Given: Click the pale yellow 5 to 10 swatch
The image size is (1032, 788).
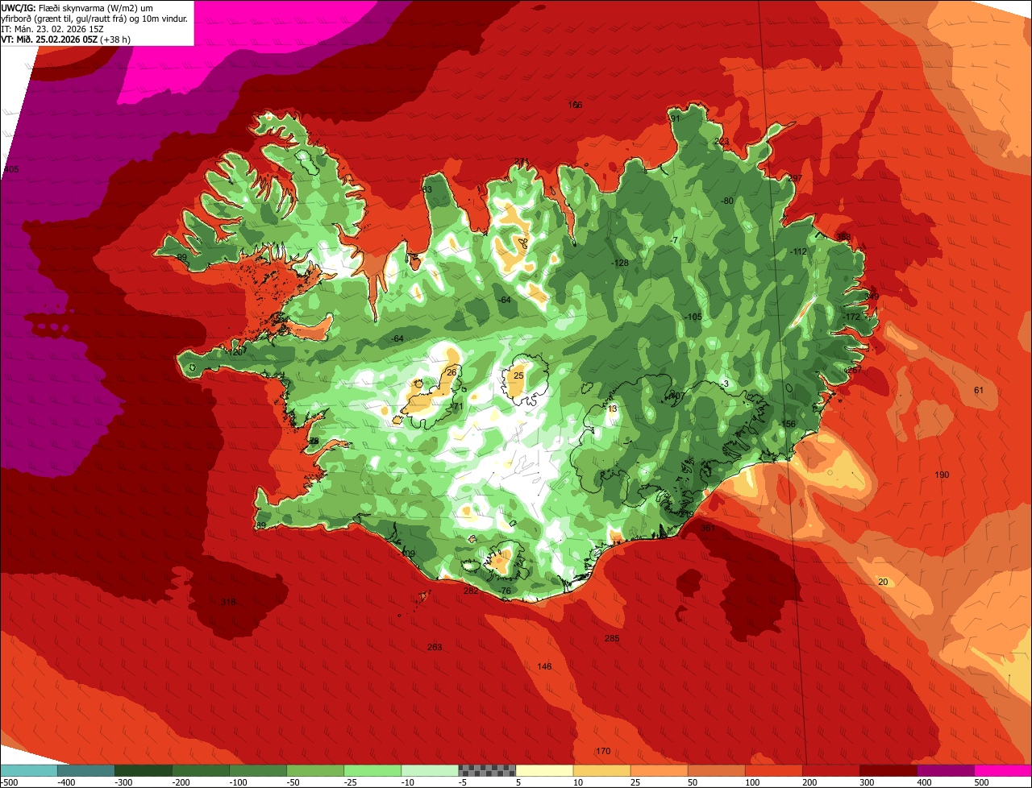Looking at the screenshot, I should 544,769.
